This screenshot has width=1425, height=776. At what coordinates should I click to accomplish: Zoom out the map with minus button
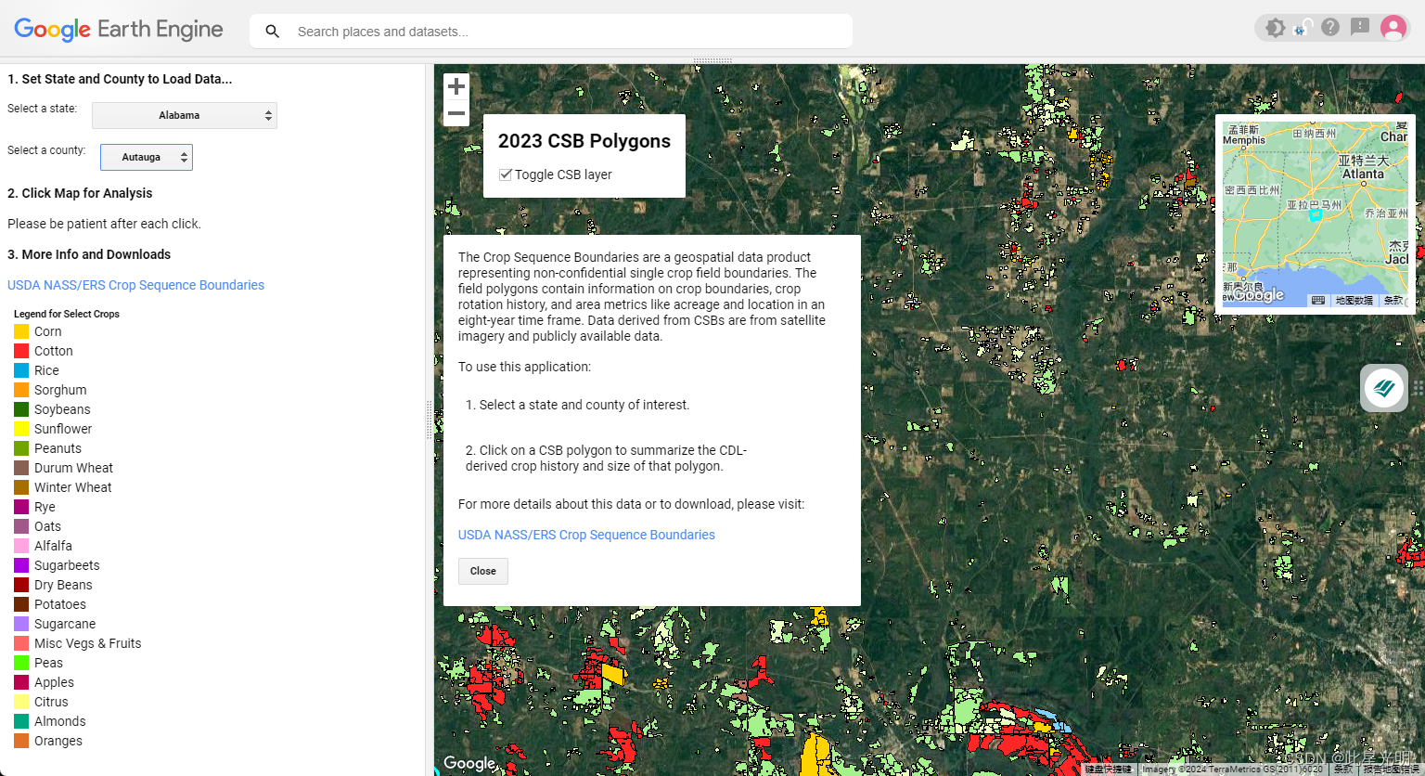pyautogui.click(x=456, y=114)
